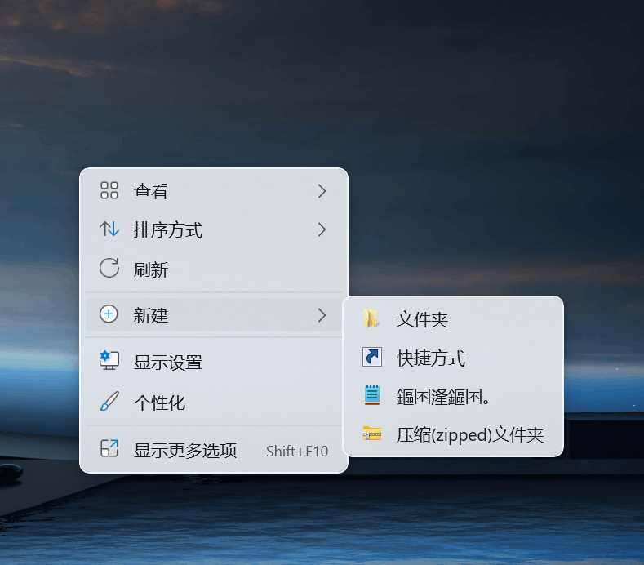The width and height of the screenshot is (644, 565).
Task: Click the circular refresh icon beside 刷新
Action: pos(109,268)
